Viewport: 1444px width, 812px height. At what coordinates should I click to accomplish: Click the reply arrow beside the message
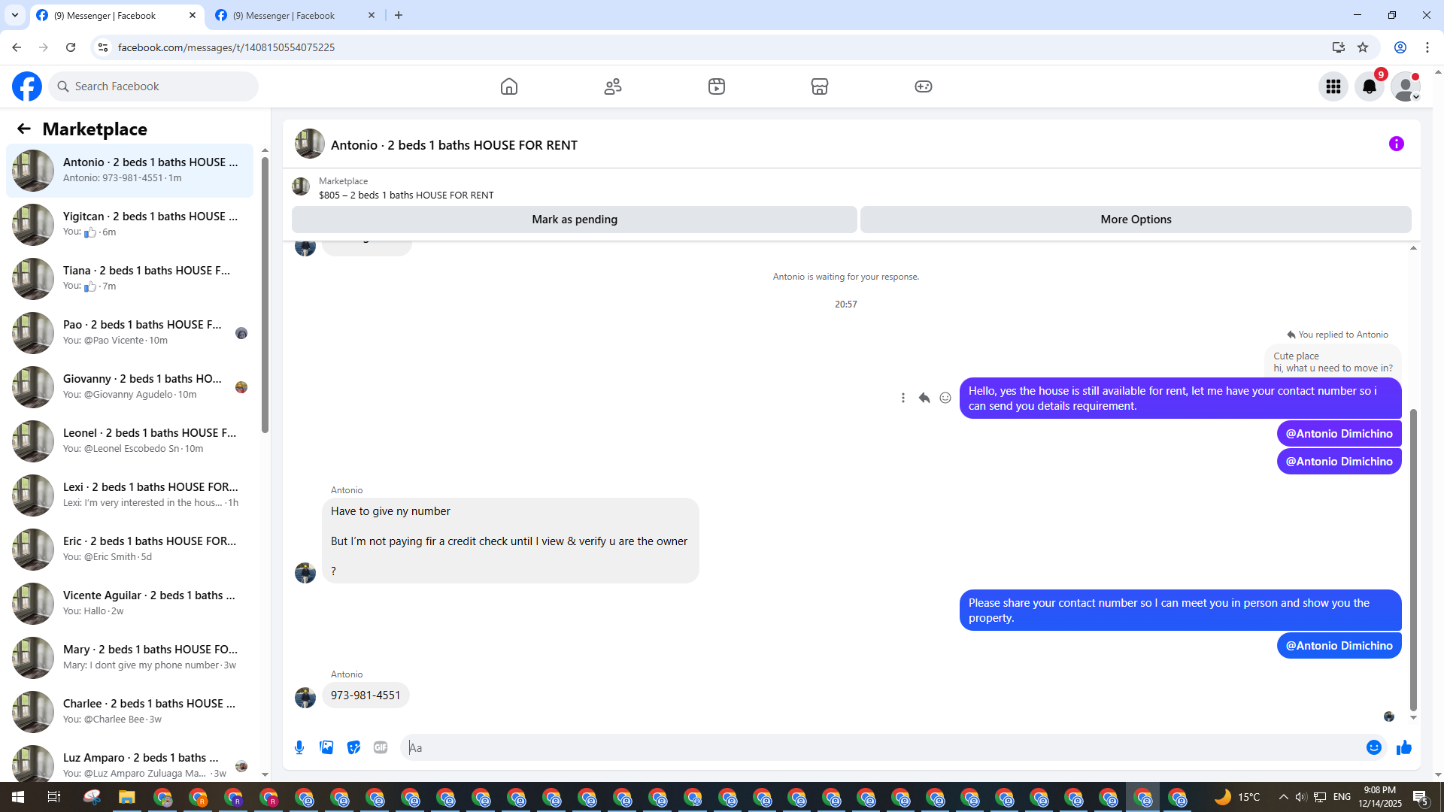[924, 398]
